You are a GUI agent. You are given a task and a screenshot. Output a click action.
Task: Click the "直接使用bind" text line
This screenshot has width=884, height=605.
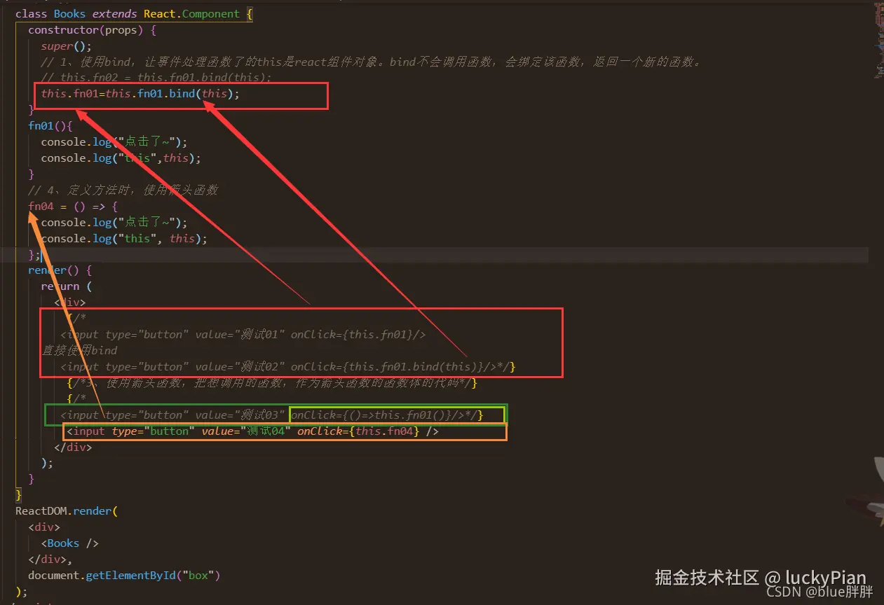[x=79, y=351]
